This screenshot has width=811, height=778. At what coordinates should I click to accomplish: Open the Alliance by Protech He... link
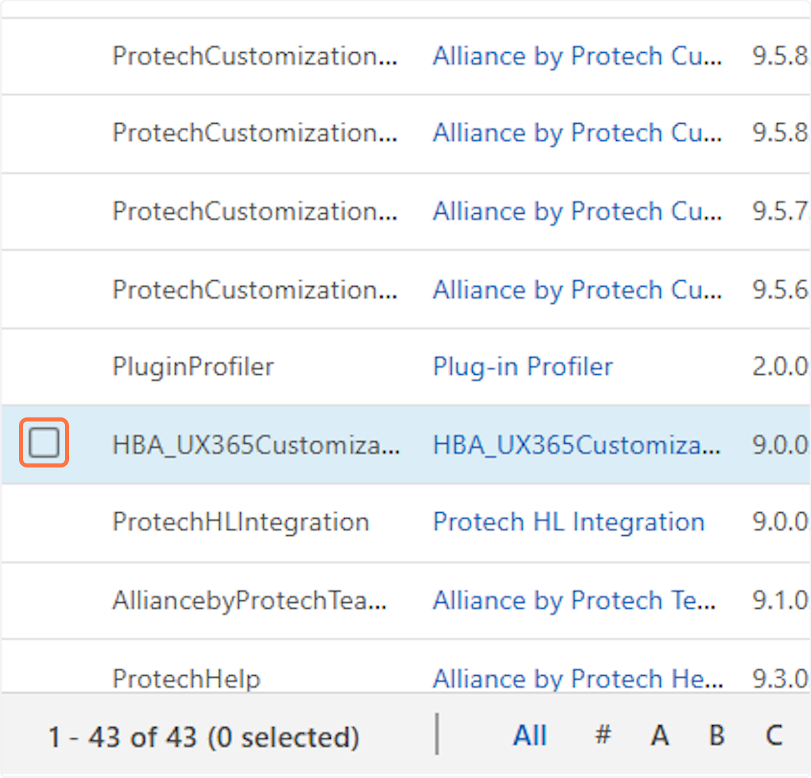577,679
